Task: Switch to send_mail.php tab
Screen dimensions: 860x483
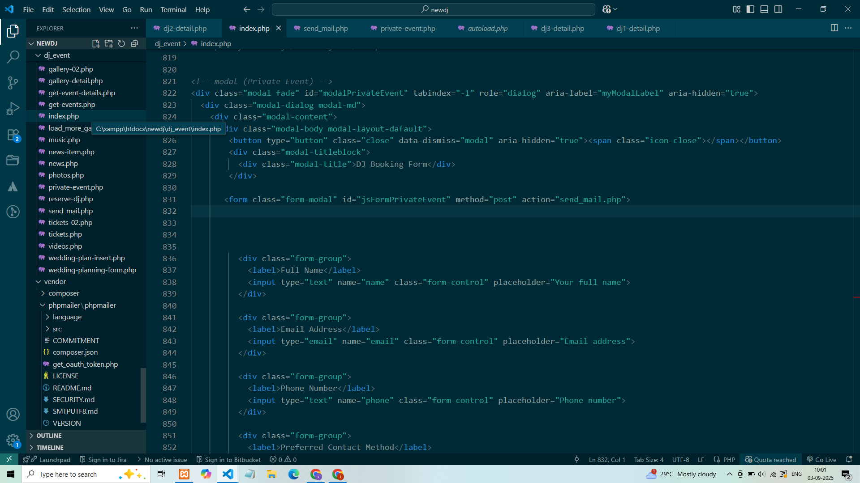Action: coord(325,28)
